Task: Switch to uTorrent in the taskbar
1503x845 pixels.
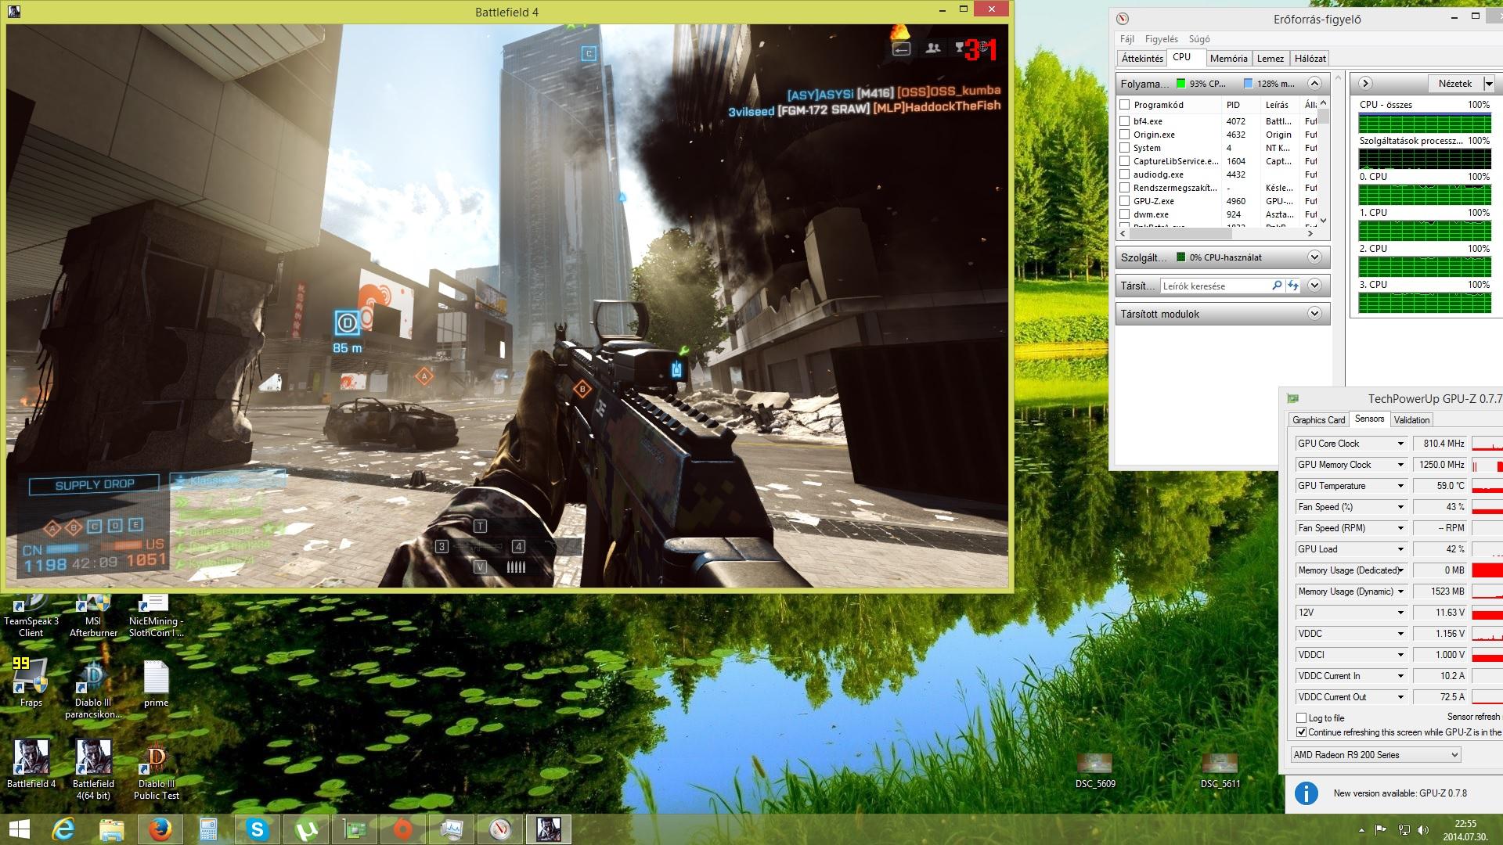Action: pos(306,829)
